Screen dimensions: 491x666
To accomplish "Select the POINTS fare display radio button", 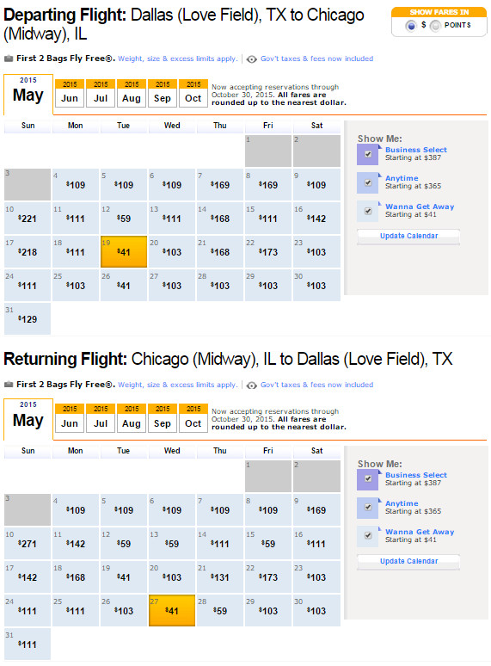I will tap(435, 26).
